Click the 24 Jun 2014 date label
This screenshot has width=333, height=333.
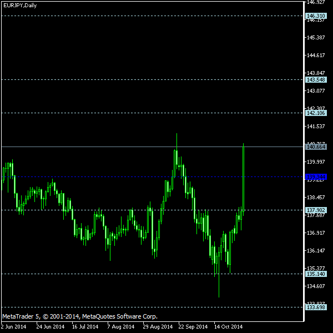click(x=51, y=327)
